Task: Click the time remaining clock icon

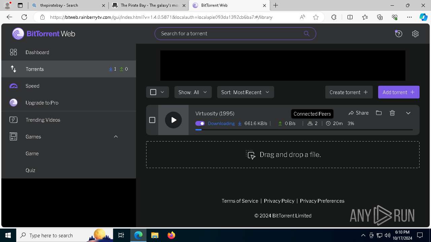Action: click(328, 123)
